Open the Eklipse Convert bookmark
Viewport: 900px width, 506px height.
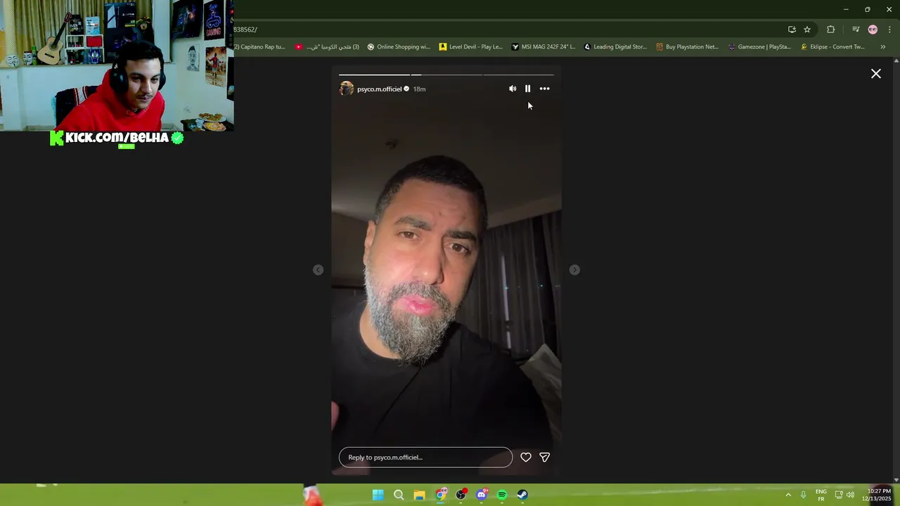[833, 47]
